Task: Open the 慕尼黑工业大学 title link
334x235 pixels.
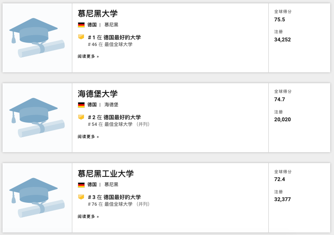Action: [105, 174]
